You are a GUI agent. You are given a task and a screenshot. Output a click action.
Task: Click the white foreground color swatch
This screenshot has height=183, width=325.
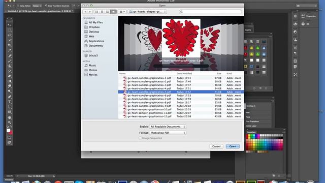click(x=8, y=130)
